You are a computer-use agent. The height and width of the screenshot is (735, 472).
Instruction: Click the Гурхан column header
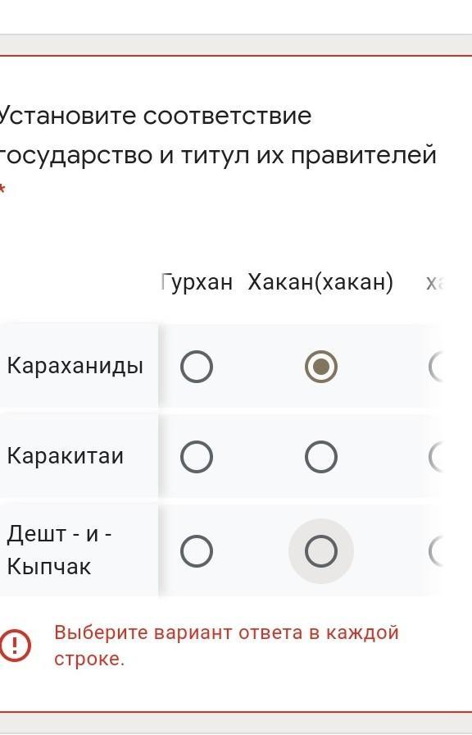click(197, 283)
